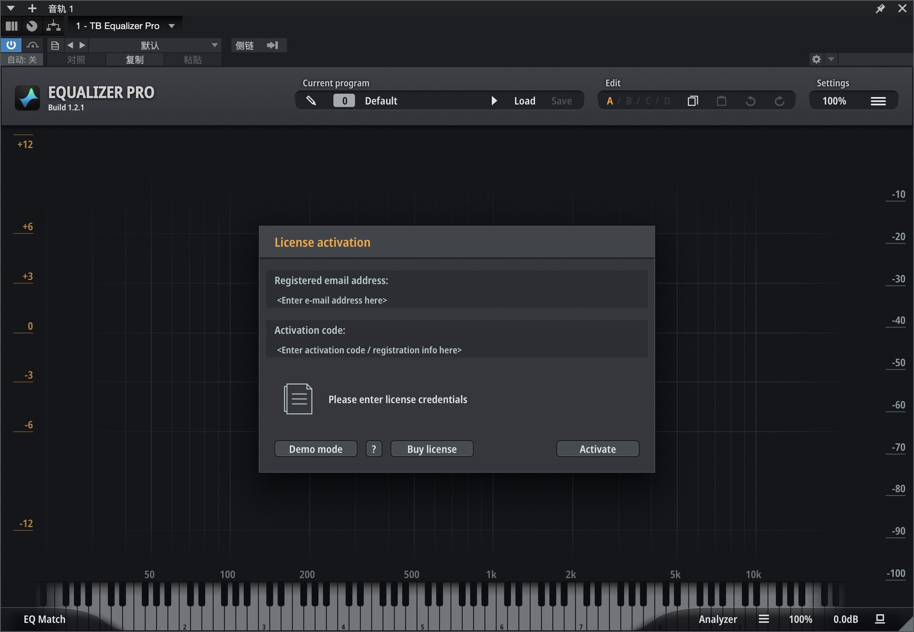The height and width of the screenshot is (632, 914).
Task: Click the redo arrow icon
Action: 779,101
